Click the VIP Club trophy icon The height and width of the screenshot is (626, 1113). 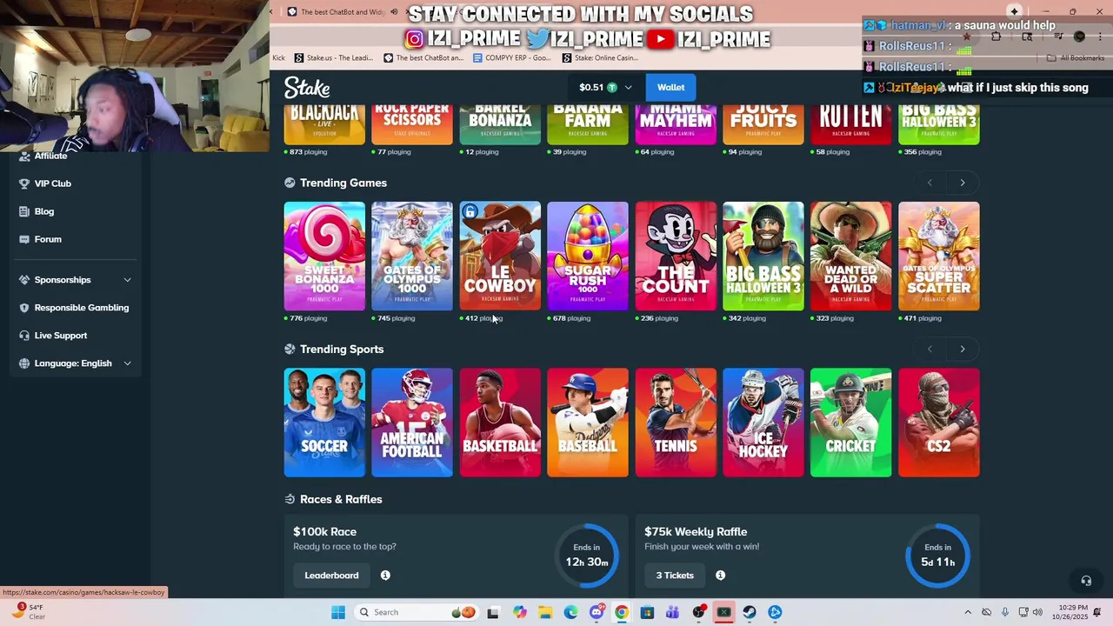[x=24, y=183]
